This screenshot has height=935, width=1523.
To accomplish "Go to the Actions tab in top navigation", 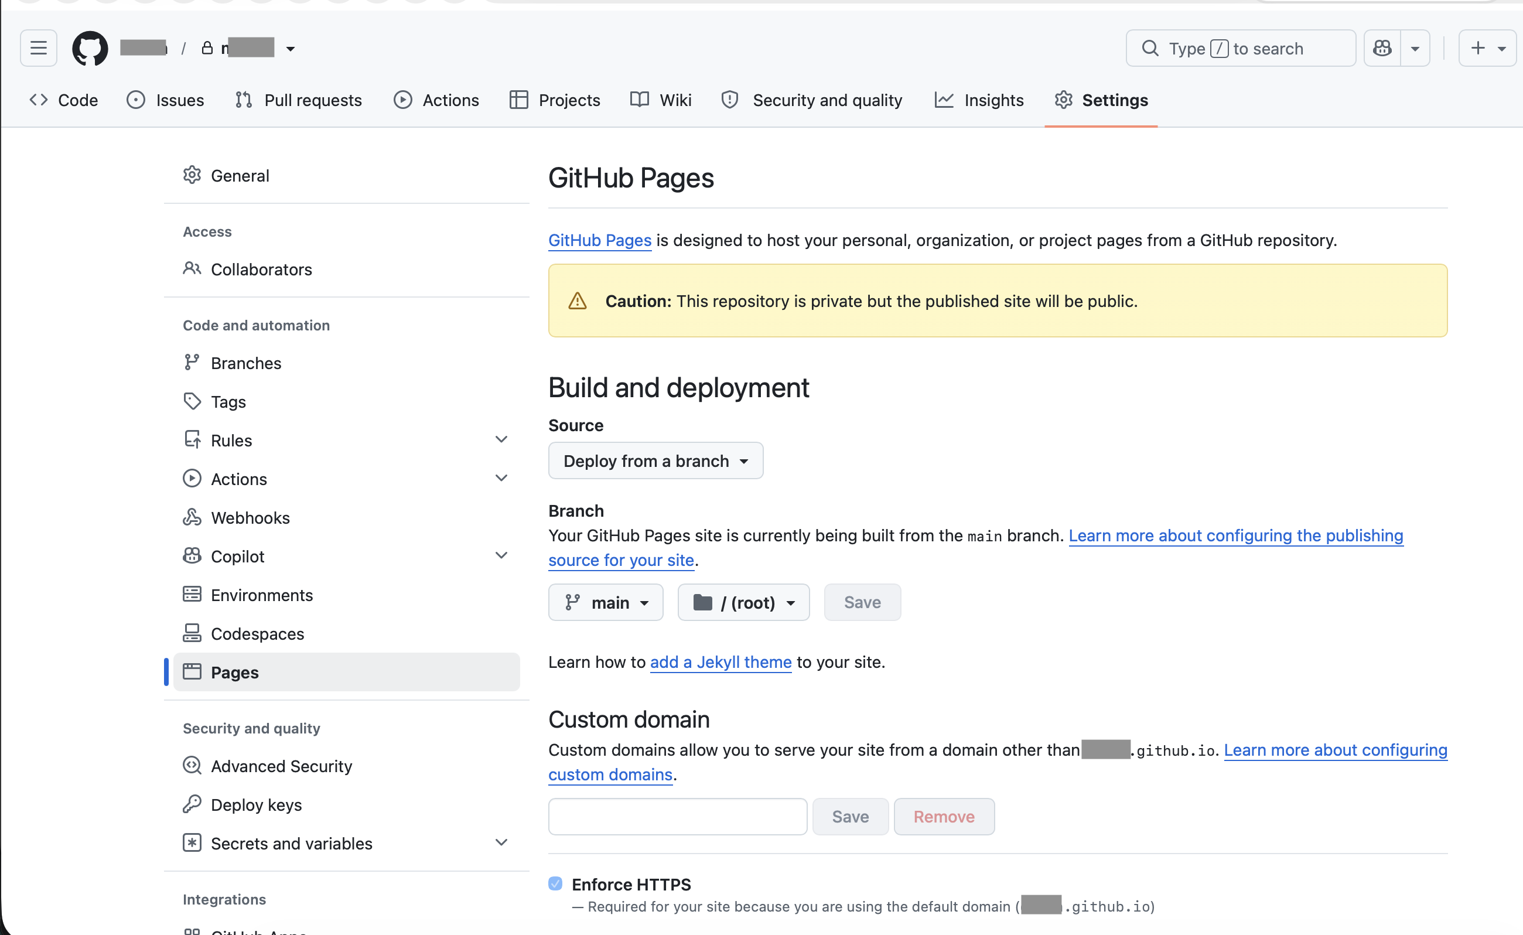I will coord(436,100).
